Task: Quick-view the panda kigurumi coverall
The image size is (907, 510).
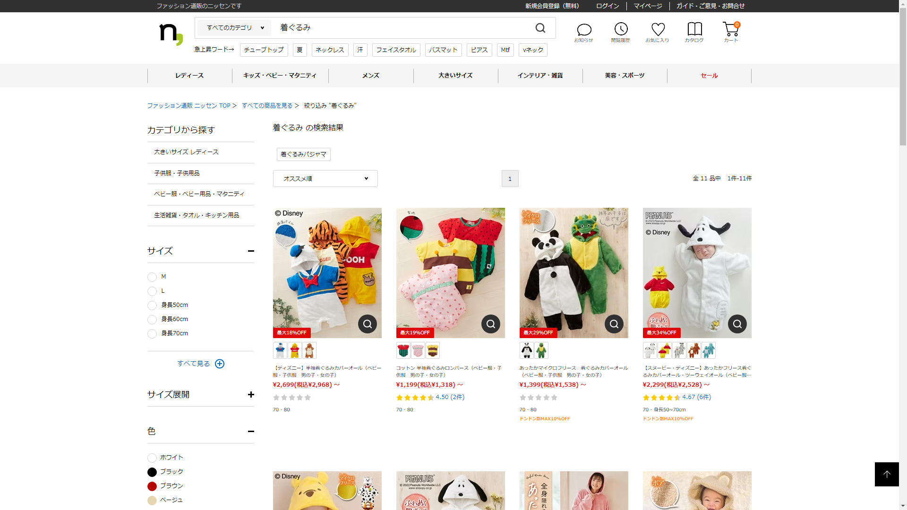Action: 614,324
